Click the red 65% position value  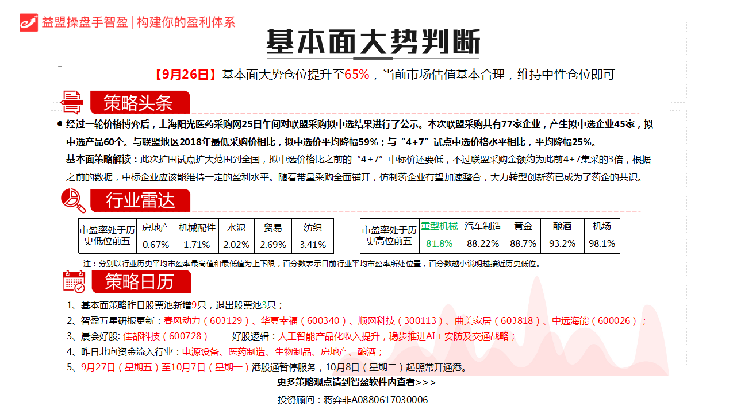pyautogui.click(x=356, y=75)
